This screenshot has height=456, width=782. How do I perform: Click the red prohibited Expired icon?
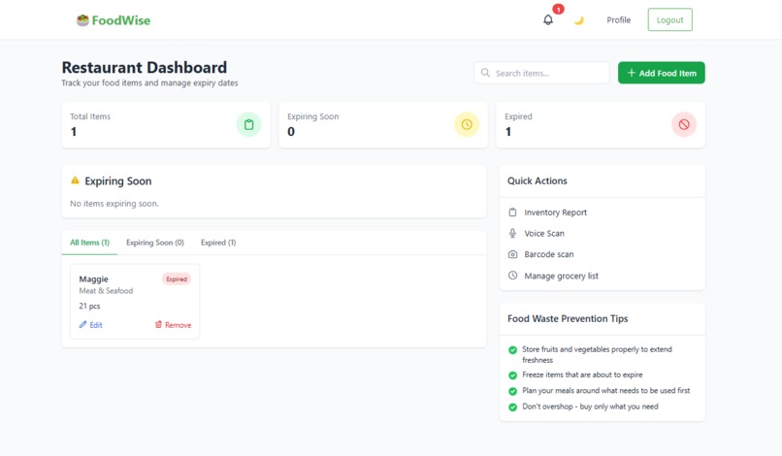684,124
